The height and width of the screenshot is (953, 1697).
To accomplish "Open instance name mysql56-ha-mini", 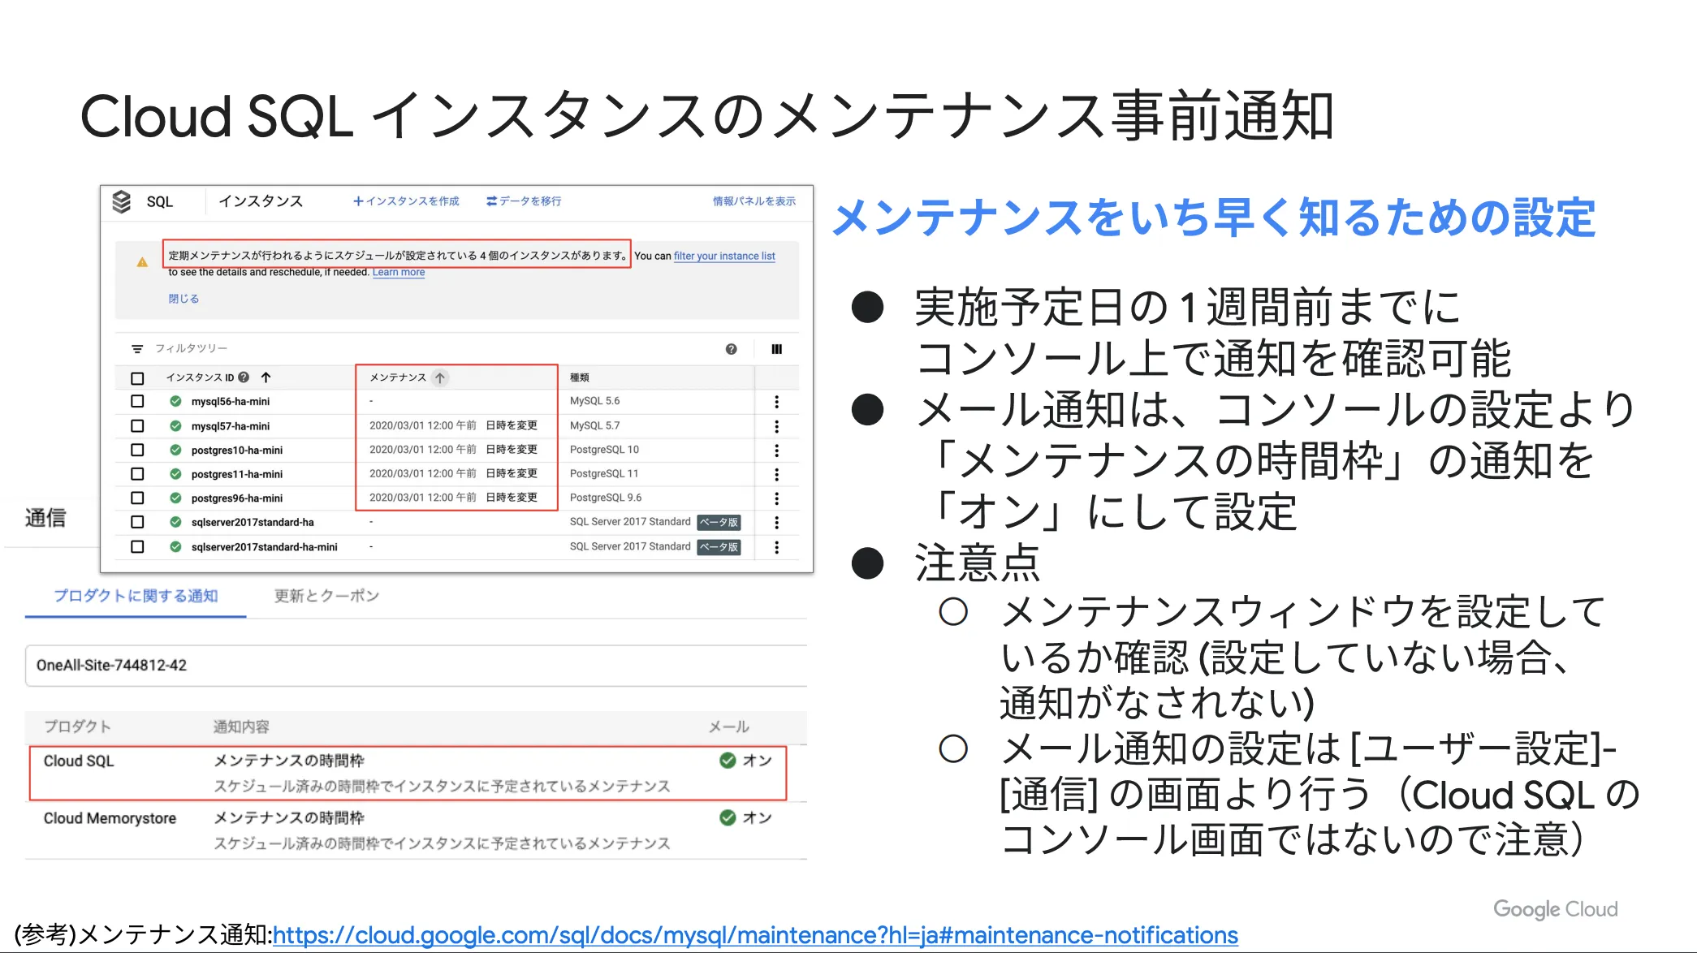I will [231, 402].
